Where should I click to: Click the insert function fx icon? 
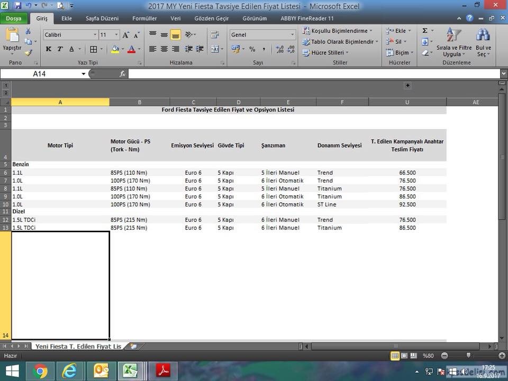[x=122, y=74]
